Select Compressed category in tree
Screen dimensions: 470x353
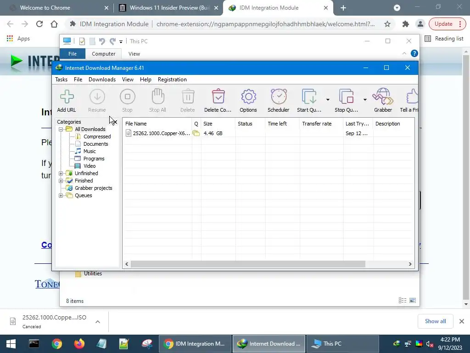click(97, 137)
